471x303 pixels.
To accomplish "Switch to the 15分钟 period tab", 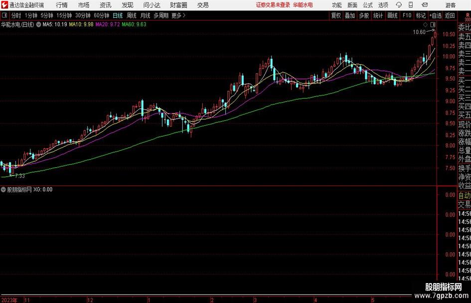I will tap(64, 15).
